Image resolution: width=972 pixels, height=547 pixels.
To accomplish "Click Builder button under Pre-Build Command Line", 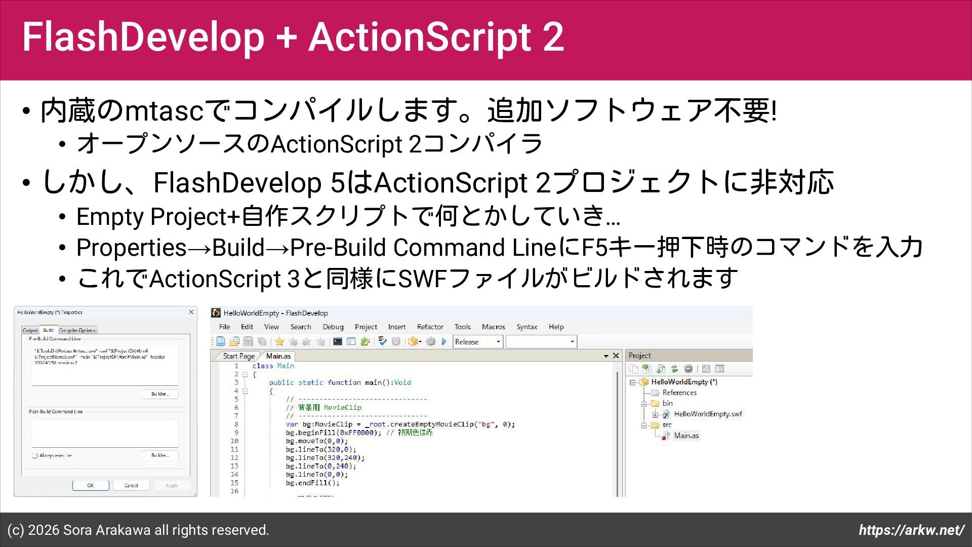I will [160, 394].
